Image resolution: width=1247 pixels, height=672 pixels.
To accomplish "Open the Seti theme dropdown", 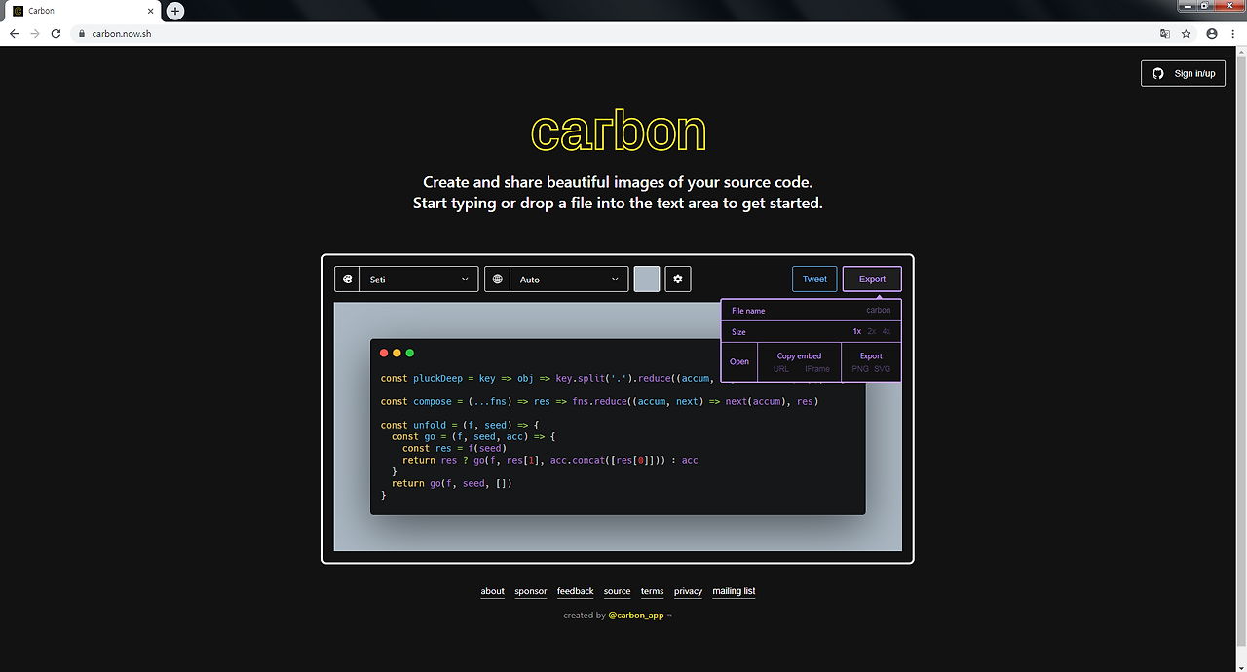I will (419, 280).
